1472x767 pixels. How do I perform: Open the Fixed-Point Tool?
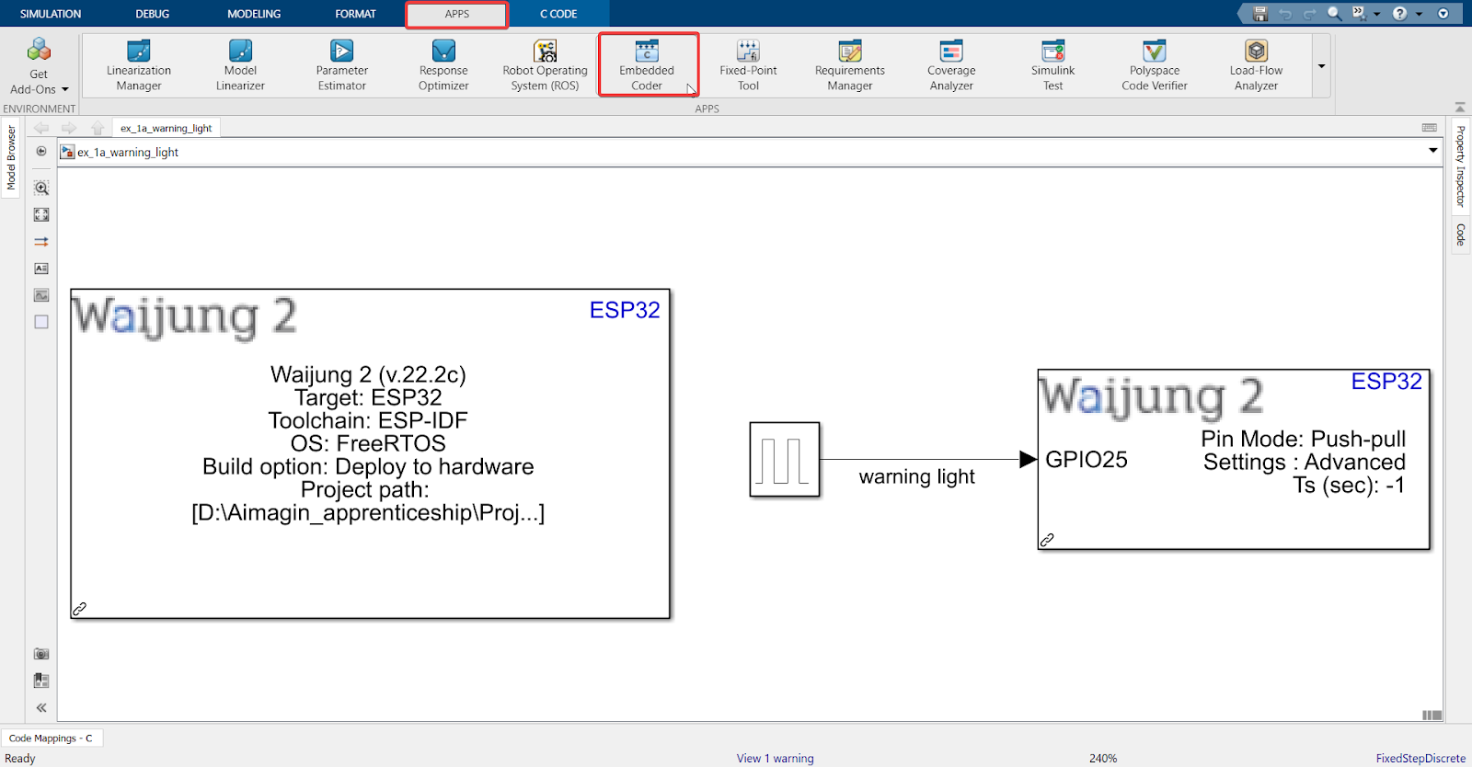(748, 65)
